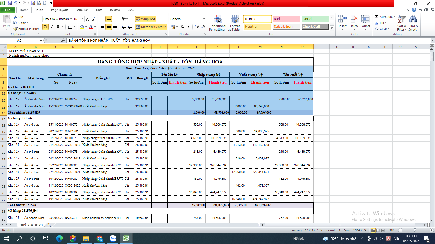Toggle Bold formatting button
Viewport: 435px width, 244px height.
45,27
